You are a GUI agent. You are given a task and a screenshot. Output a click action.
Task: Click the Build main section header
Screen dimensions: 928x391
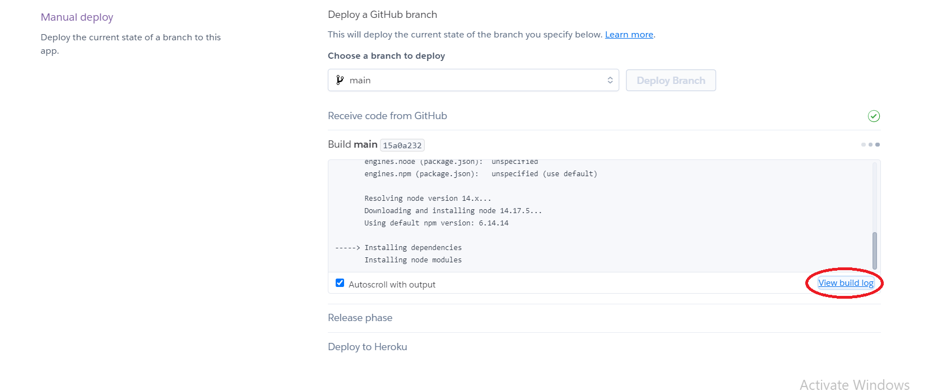(x=353, y=144)
